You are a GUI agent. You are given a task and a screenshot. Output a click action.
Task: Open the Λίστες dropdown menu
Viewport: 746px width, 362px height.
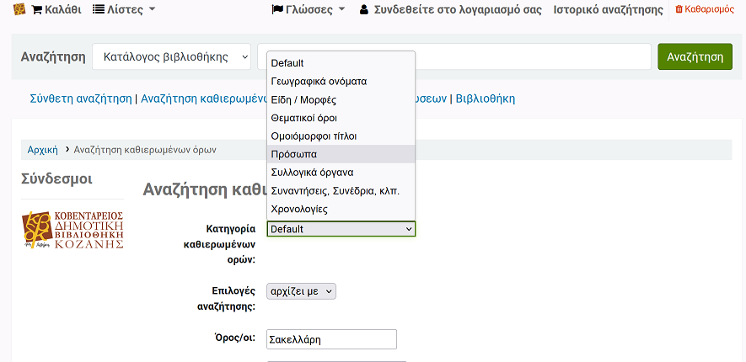pos(124,9)
